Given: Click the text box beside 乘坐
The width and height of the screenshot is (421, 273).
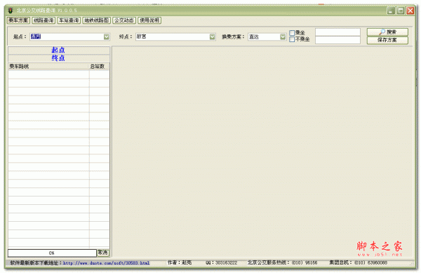Looking at the screenshot, I should (x=338, y=32).
